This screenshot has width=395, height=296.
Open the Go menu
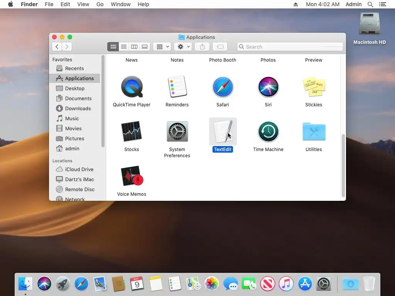coord(100,4)
